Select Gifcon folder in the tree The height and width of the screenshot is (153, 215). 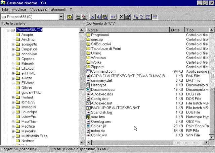point(27,88)
